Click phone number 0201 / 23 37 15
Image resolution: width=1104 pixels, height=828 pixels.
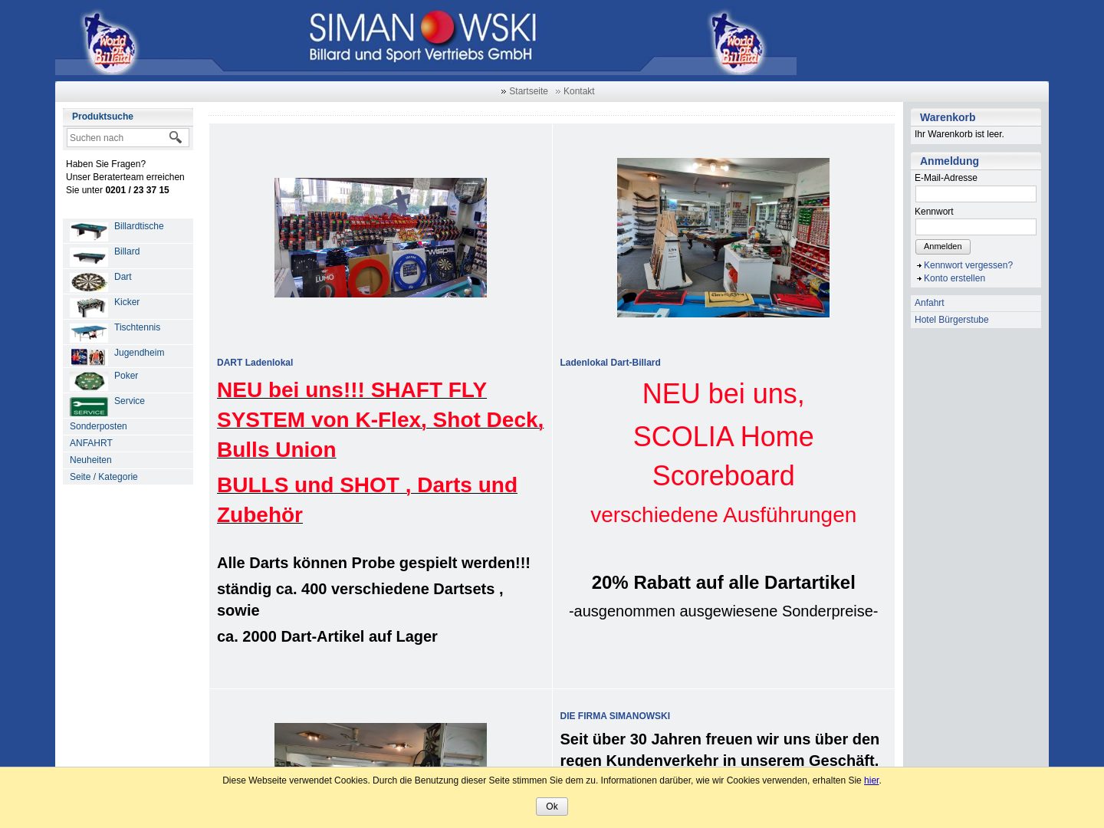click(137, 190)
